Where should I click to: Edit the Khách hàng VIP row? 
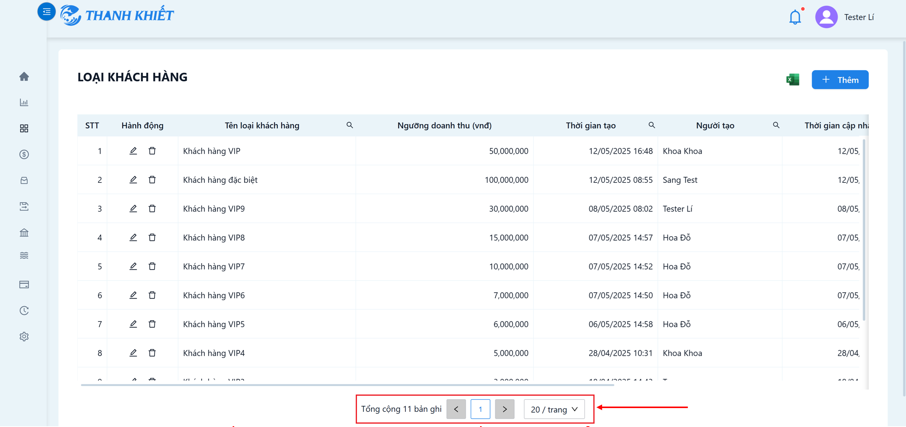point(133,151)
